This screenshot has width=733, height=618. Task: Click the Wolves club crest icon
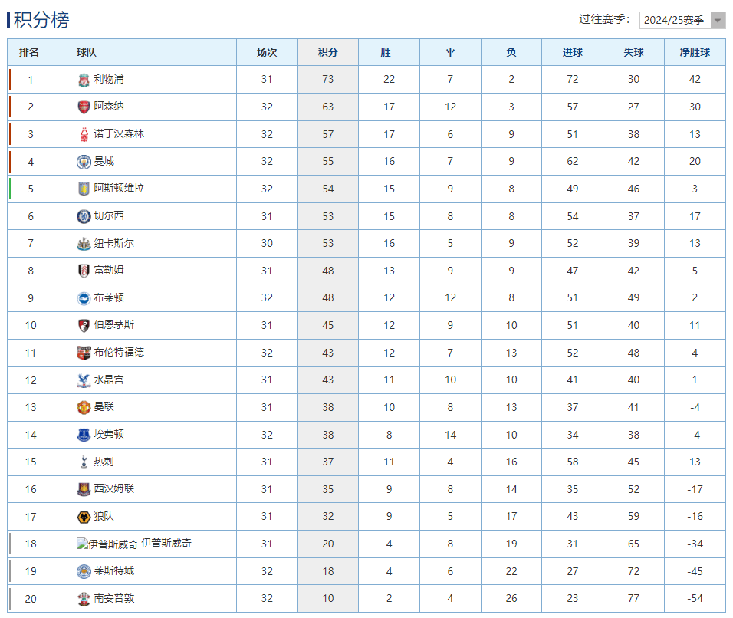click(x=84, y=517)
